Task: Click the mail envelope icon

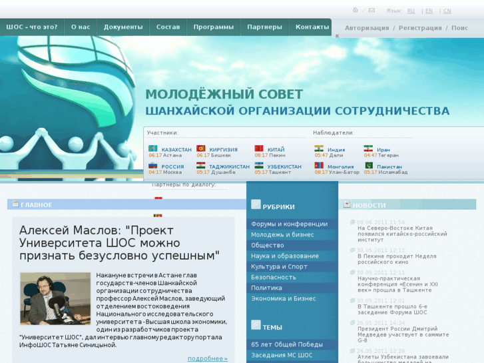Action: point(371,10)
